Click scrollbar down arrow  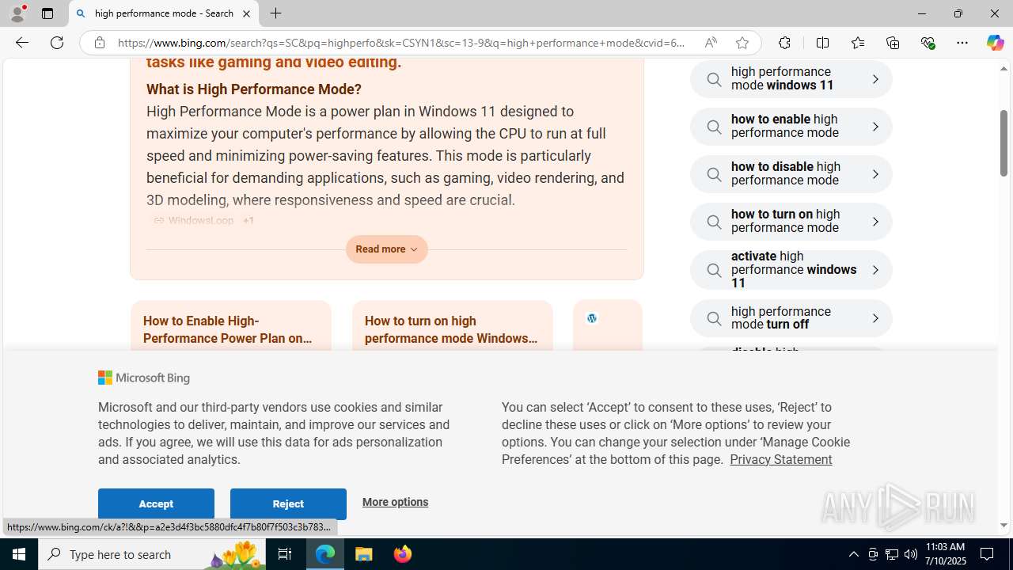[1004, 526]
